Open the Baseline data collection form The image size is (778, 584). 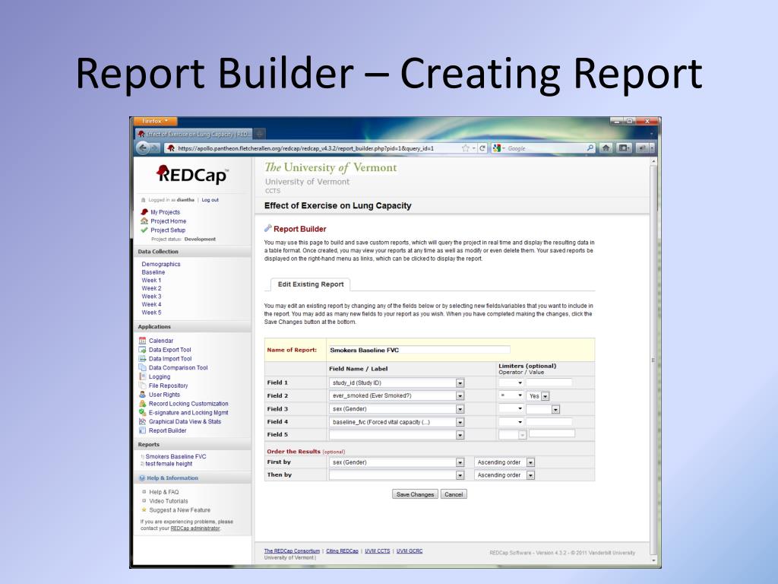coord(153,272)
